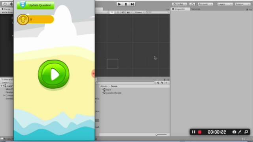This screenshot has height=142, width=253.
Task: Open the Layout dropdown
Action: tap(243, 4)
